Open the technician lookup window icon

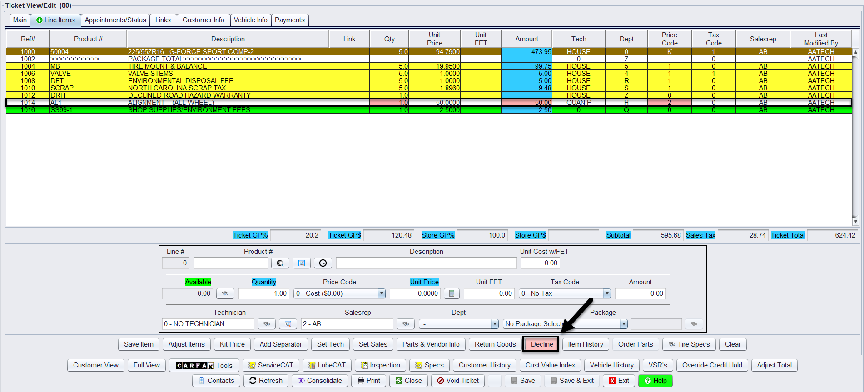click(288, 324)
